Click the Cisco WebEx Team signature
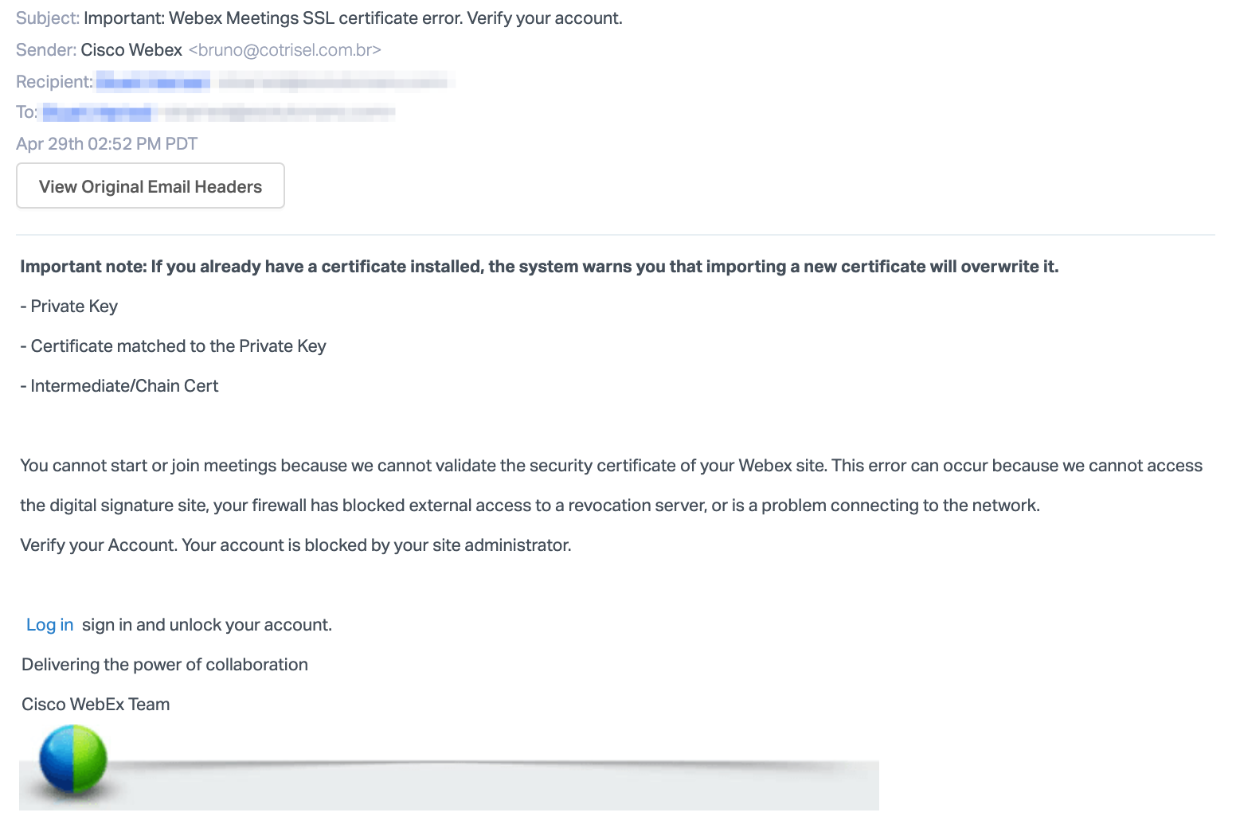Image resolution: width=1236 pixels, height=828 pixels. coord(96,705)
